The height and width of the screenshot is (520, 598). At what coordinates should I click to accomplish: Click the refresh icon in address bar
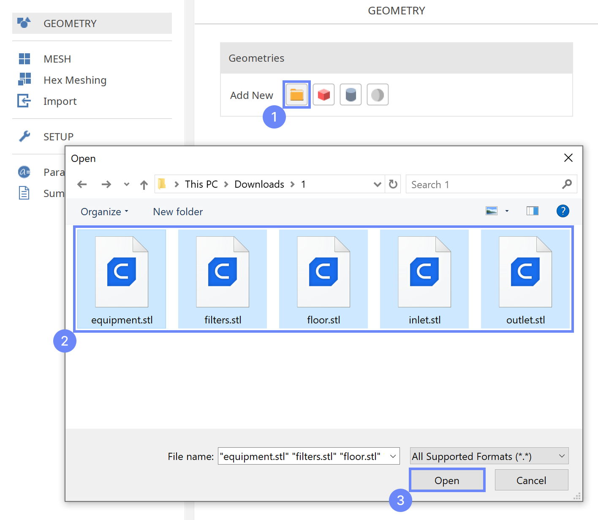point(393,184)
